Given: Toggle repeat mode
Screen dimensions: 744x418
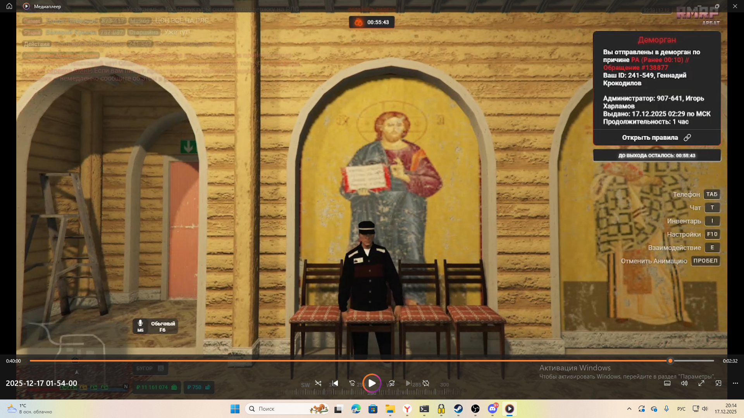Looking at the screenshot, I should click(426, 383).
